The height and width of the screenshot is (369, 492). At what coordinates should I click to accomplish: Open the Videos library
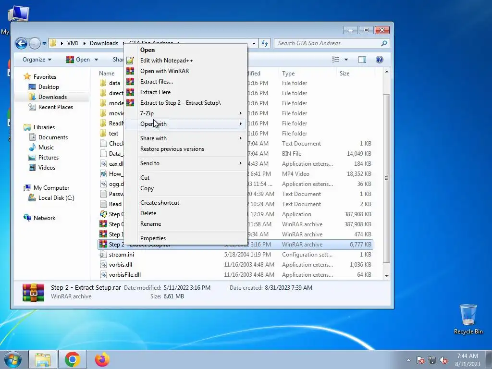(x=42, y=168)
